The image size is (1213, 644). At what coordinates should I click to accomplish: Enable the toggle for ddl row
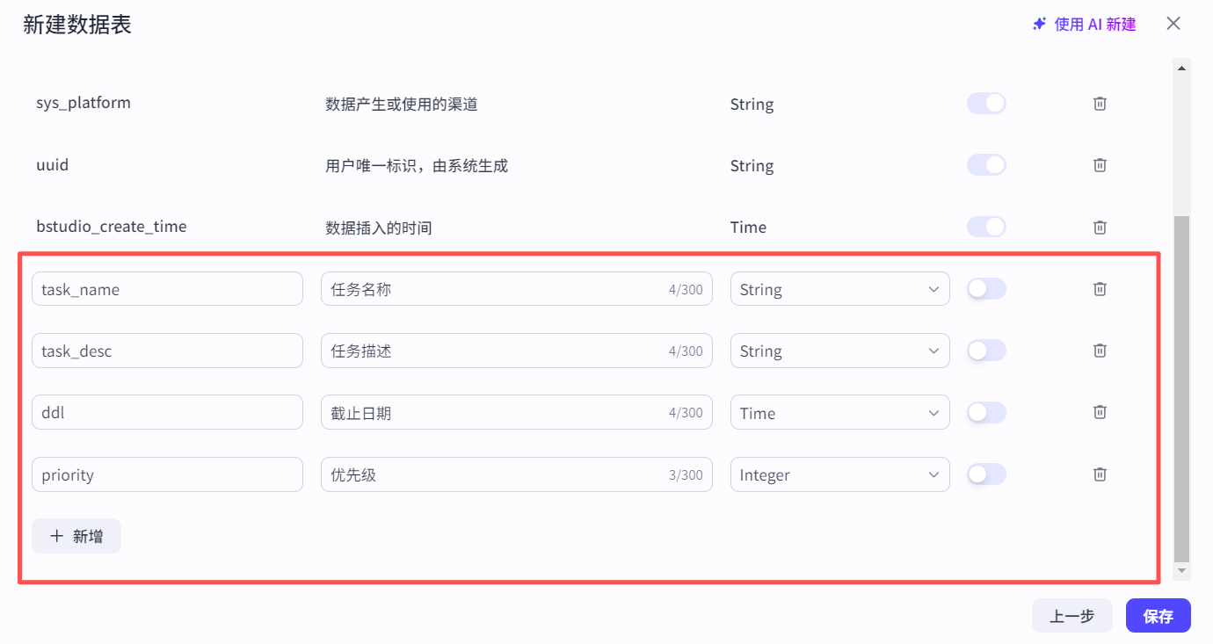point(986,411)
